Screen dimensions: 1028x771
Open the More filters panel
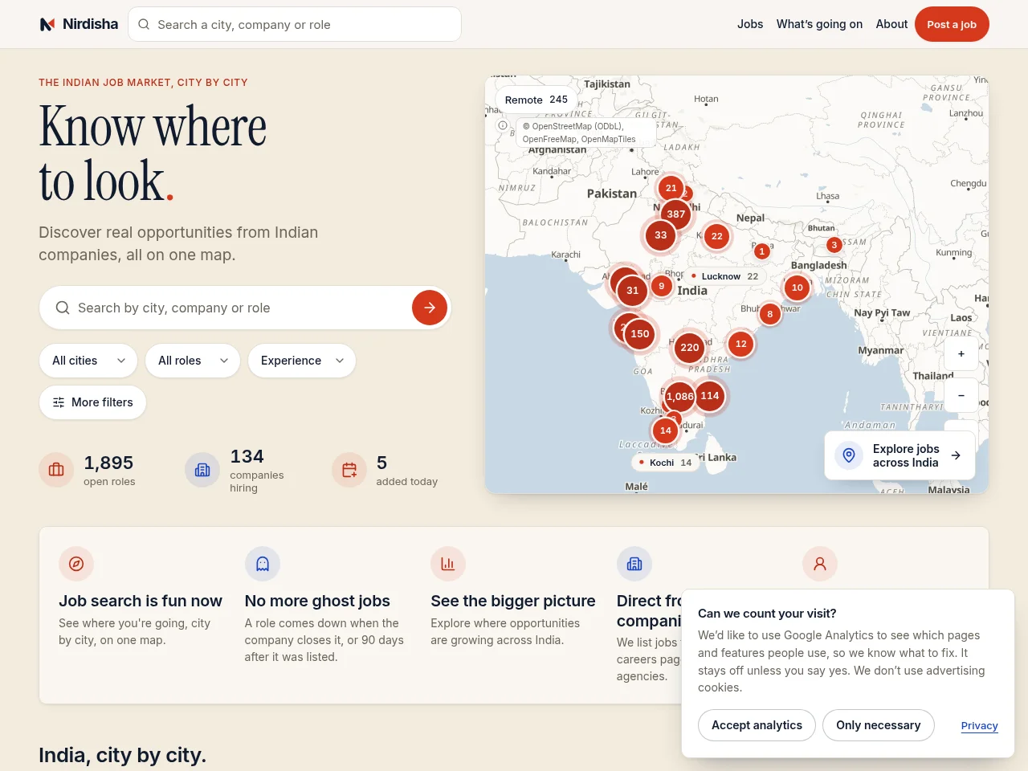coord(92,402)
